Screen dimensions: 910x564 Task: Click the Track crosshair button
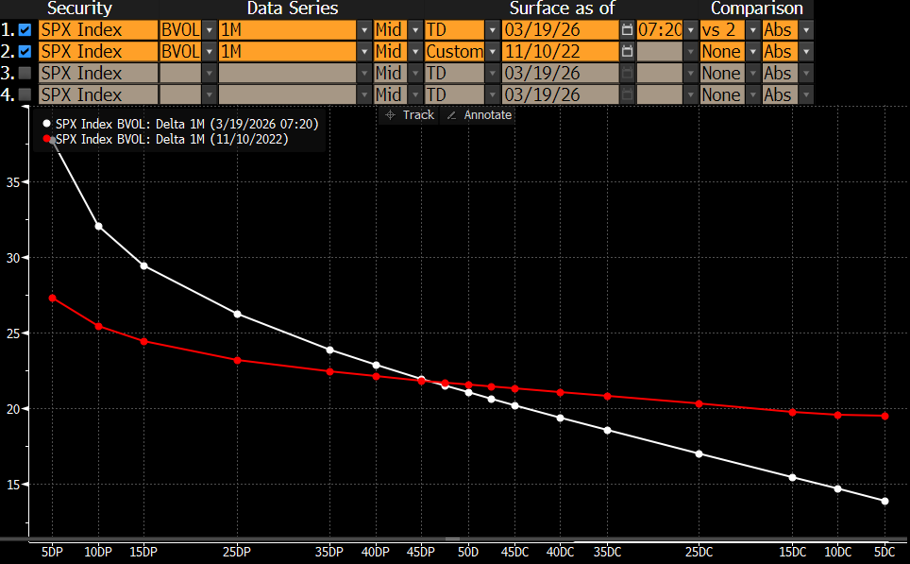(x=411, y=115)
